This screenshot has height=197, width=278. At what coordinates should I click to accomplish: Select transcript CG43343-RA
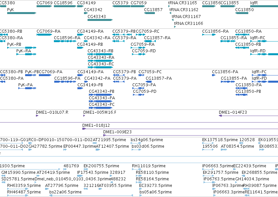point(100,61)
